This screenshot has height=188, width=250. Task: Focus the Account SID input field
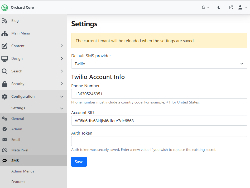pyautogui.click(x=159, y=121)
